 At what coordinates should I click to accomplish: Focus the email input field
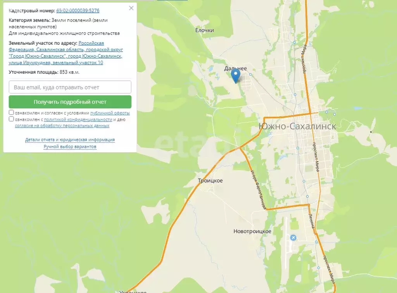click(70, 87)
